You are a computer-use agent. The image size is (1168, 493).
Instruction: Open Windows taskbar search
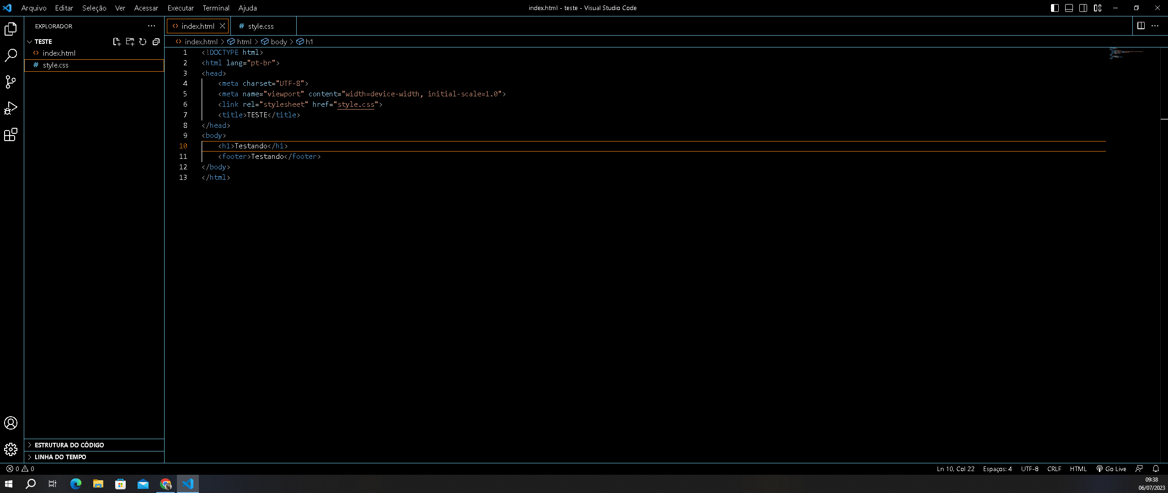pos(31,484)
